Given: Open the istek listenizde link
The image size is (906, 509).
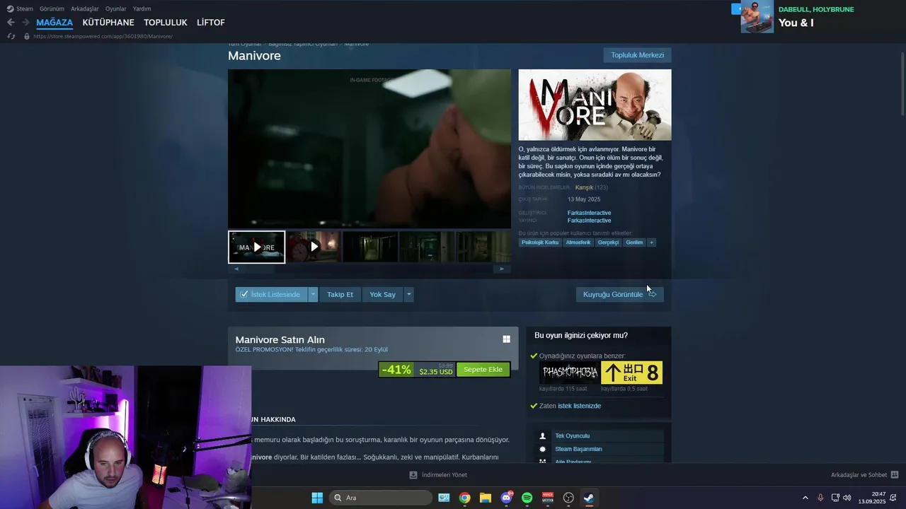Looking at the screenshot, I should (579, 406).
